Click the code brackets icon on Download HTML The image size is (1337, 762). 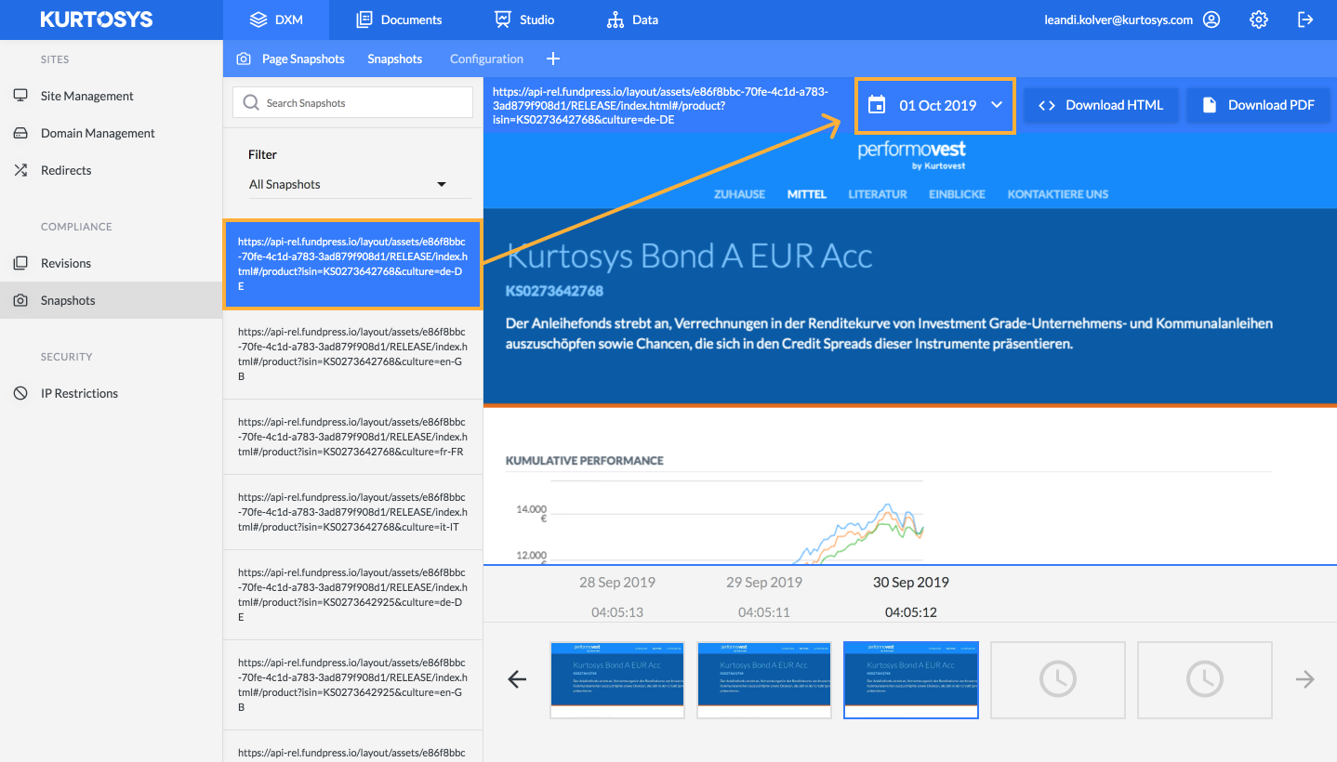[1047, 105]
